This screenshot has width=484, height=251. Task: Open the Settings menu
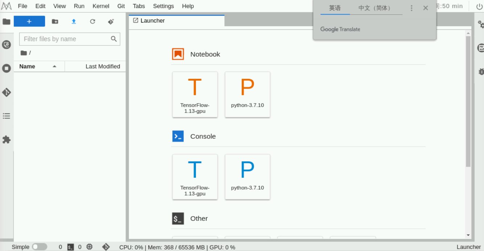(163, 6)
